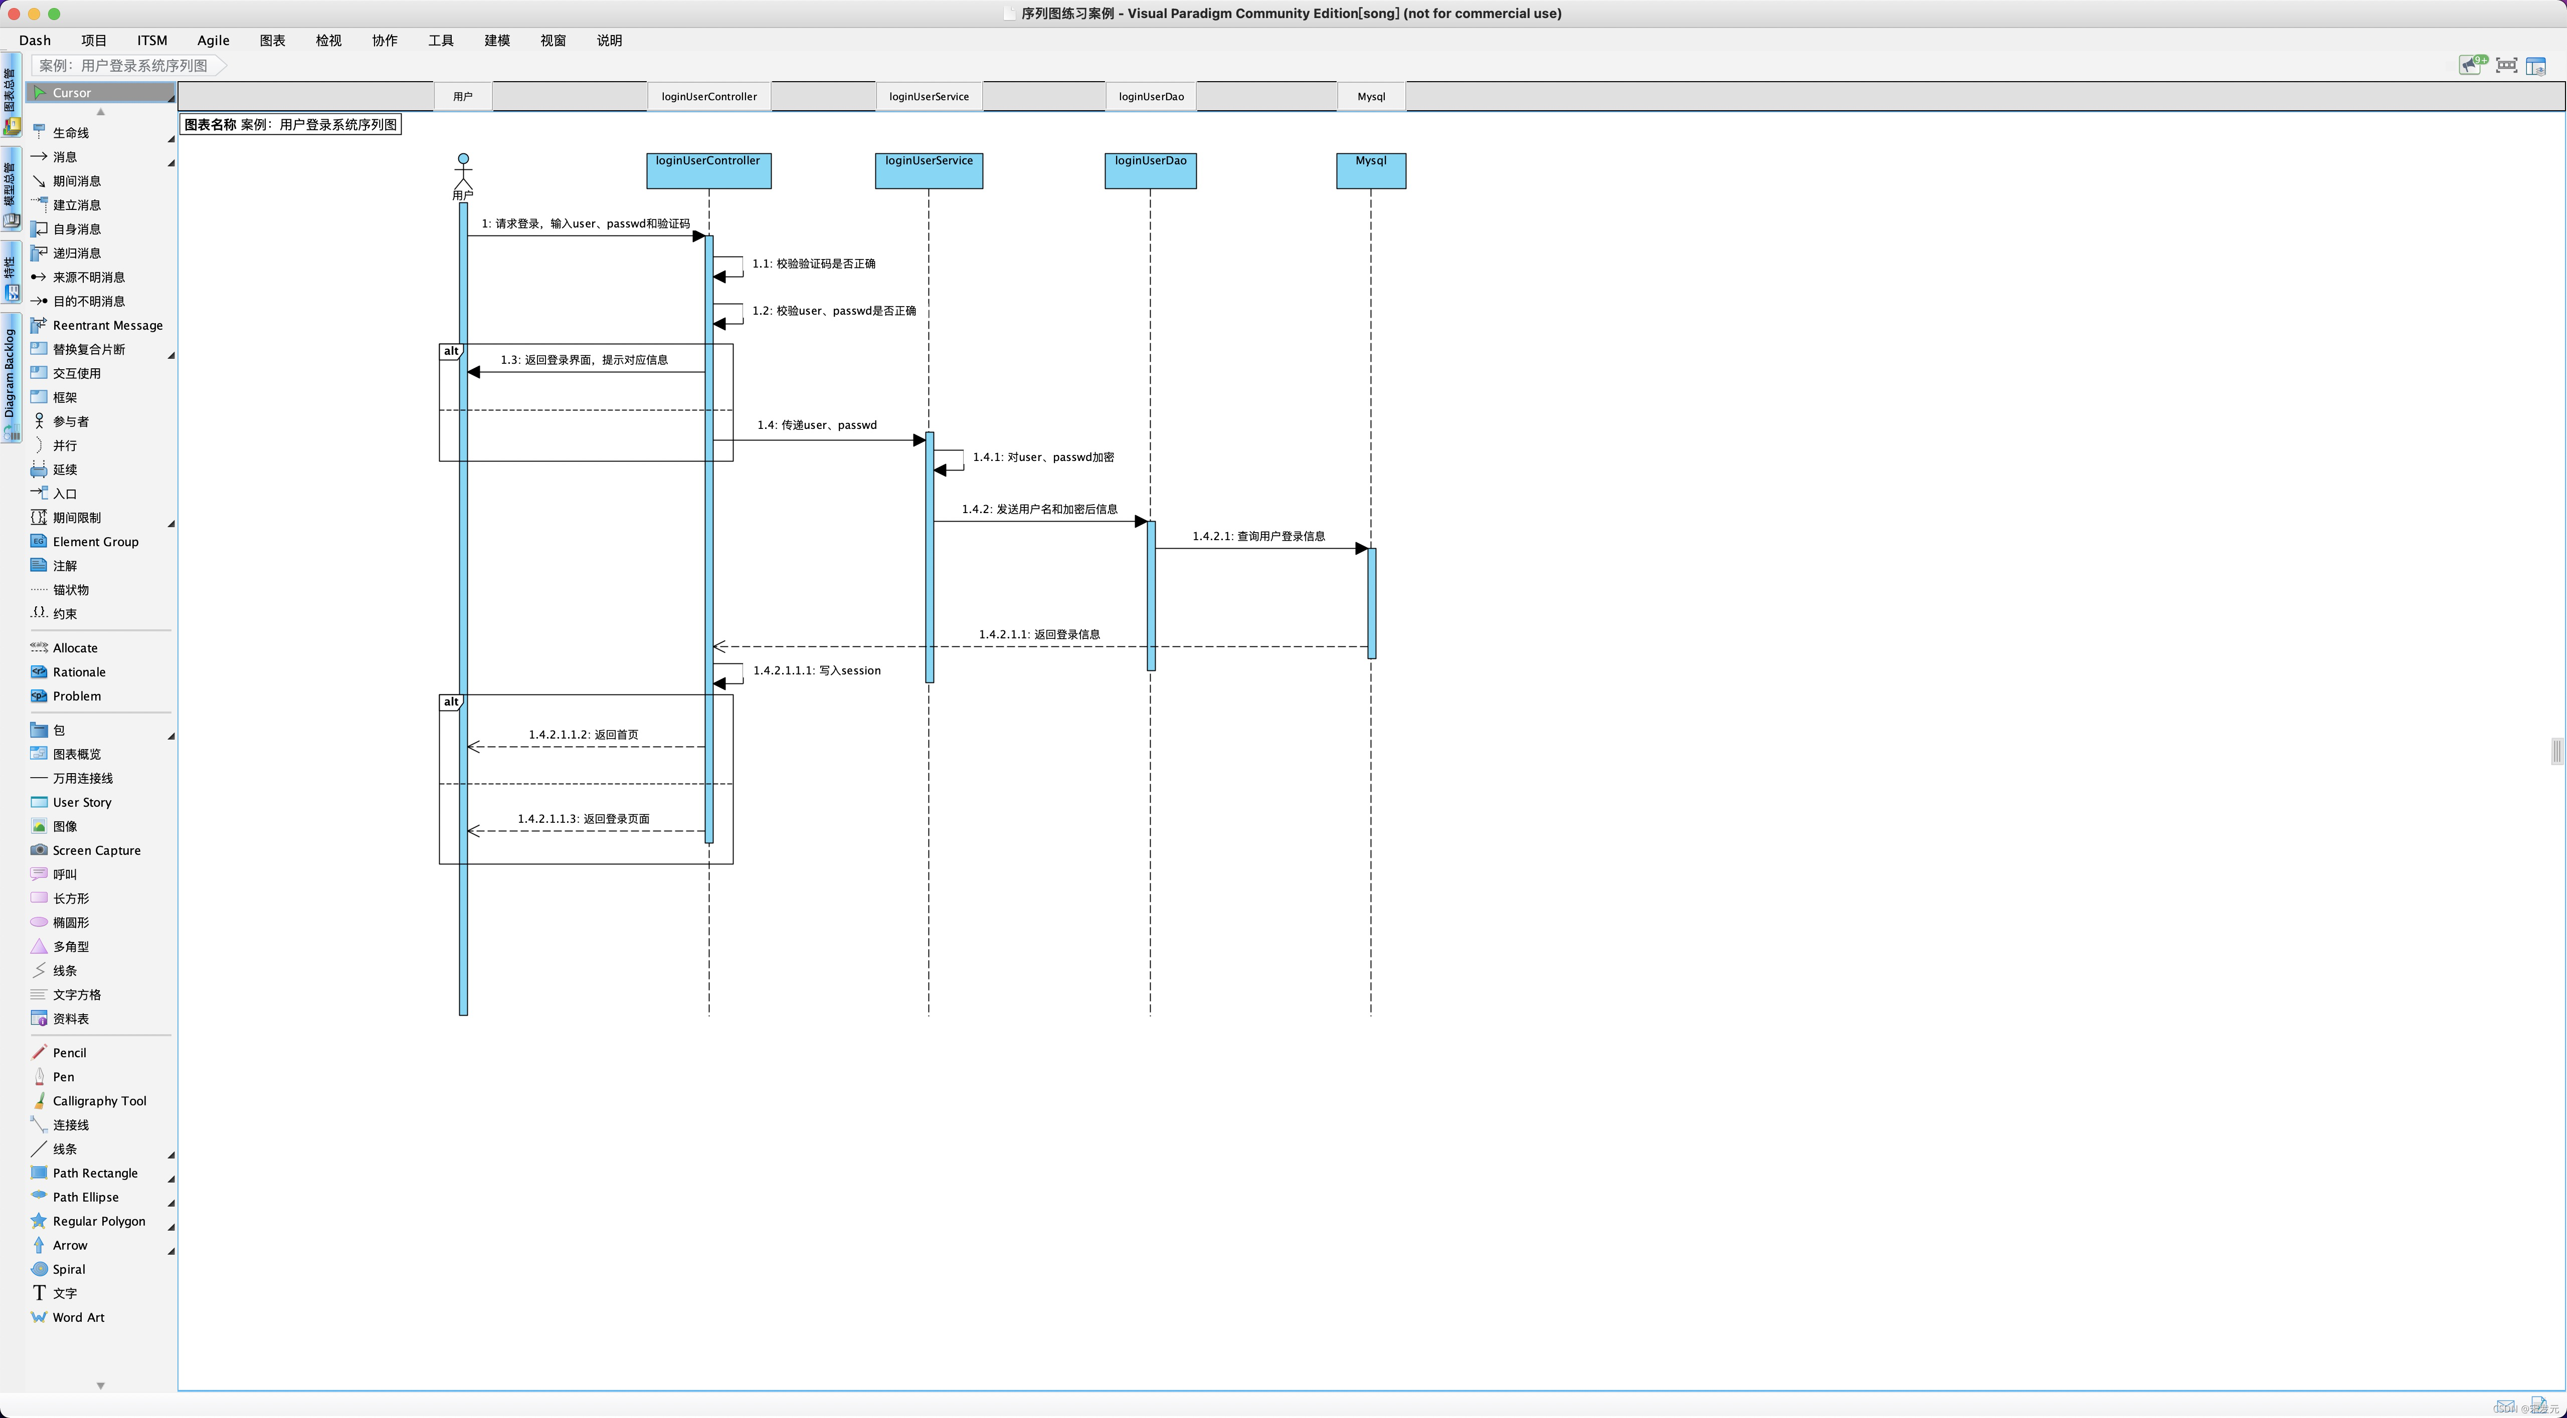This screenshot has height=1418, width=2567.
Task: Select message 1.4.2.1.1.2: 返回首页
Action: point(584,735)
